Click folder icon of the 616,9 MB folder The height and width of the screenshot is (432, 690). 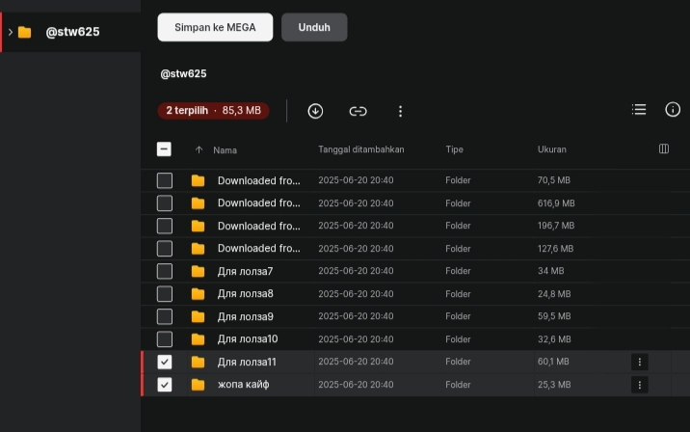coord(198,203)
